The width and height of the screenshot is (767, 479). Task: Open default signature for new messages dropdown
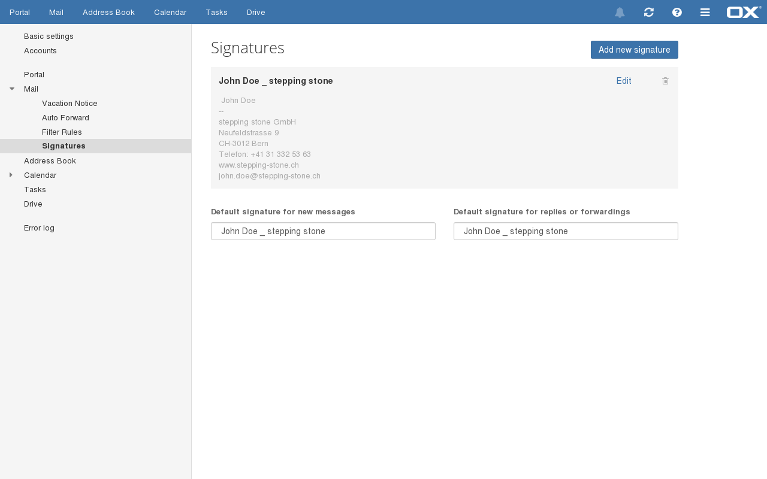[323, 231]
